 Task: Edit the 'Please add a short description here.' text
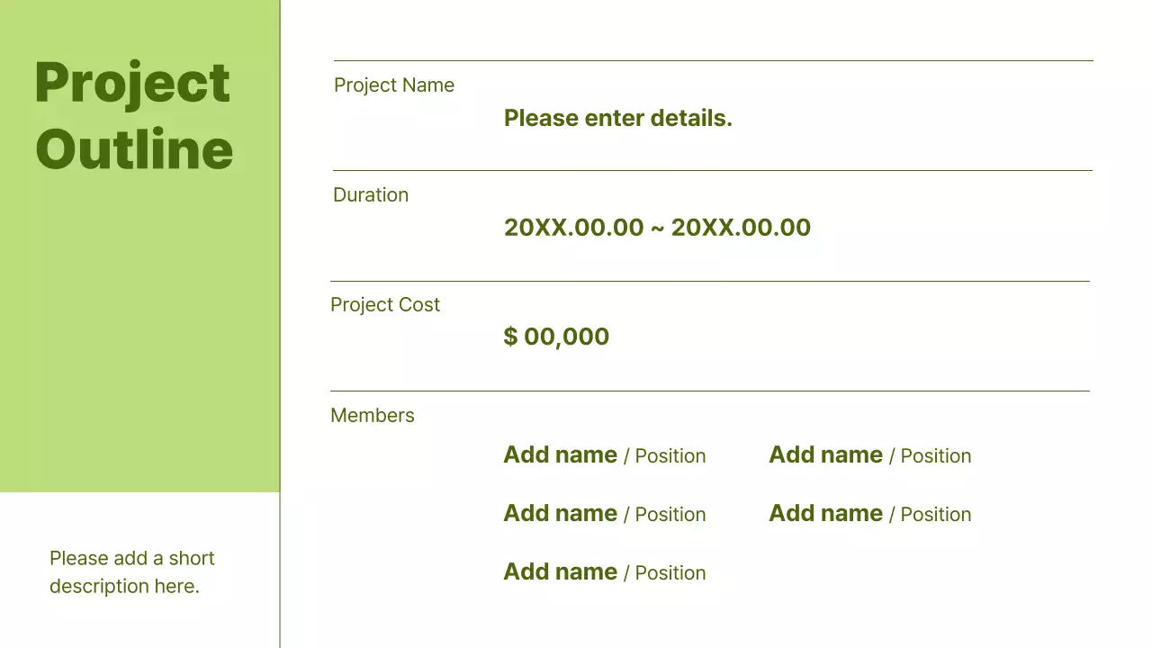132,572
